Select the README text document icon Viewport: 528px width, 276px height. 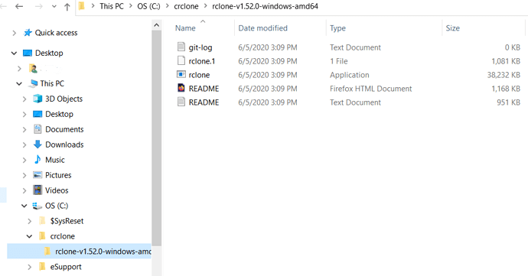click(181, 102)
